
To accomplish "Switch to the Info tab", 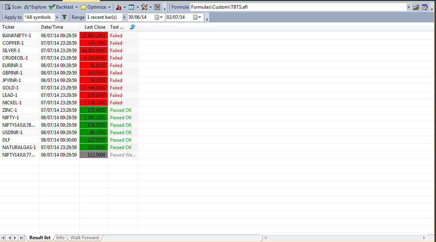I will point(60,238).
